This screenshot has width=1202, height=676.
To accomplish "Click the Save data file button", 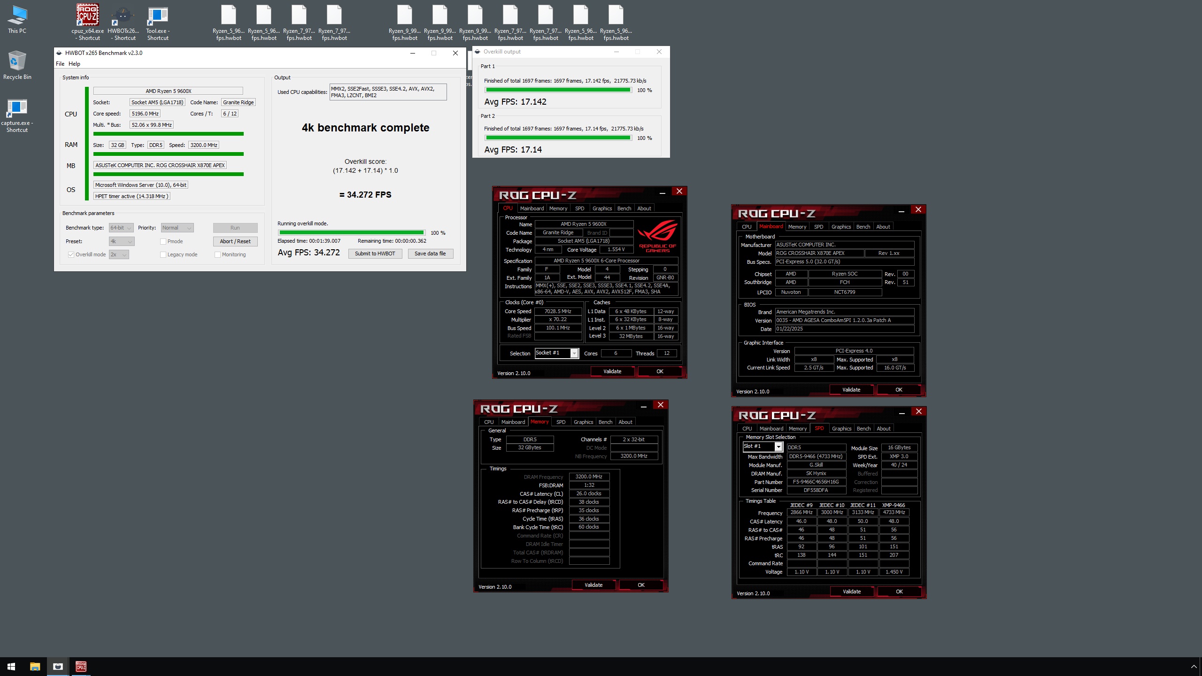I will (x=430, y=254).
